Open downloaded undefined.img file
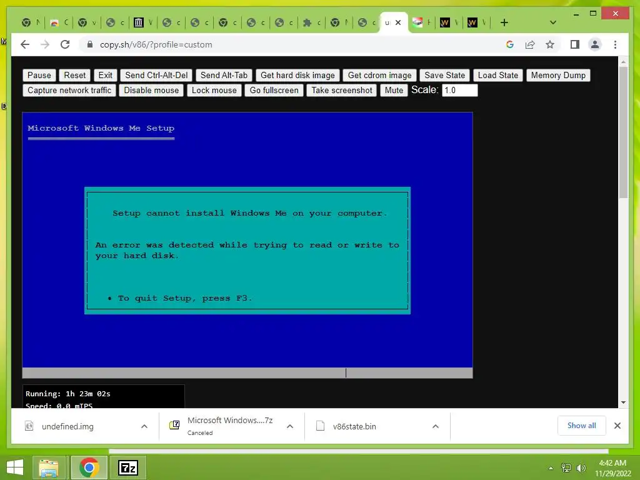640x480 pixels. [x=67, y=426]
